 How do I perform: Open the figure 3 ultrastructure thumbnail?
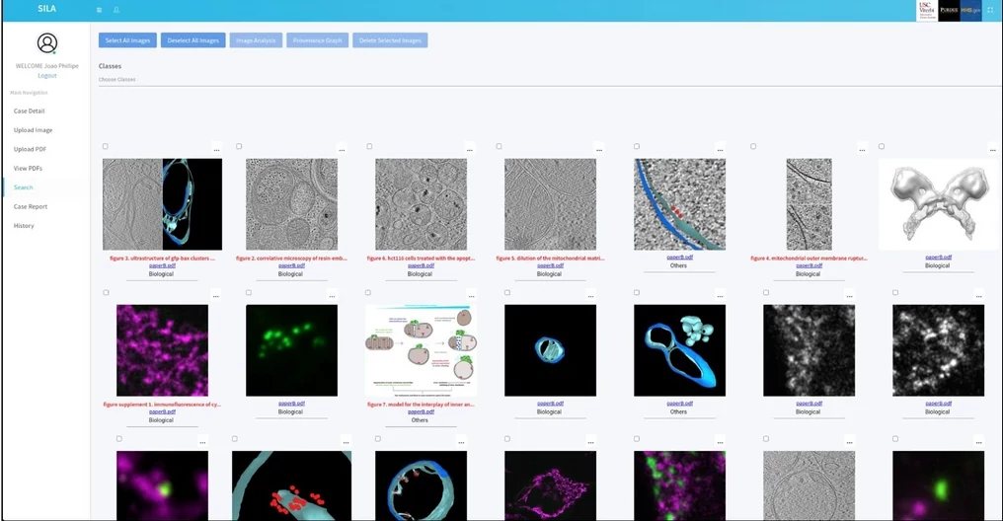[163, 204]
